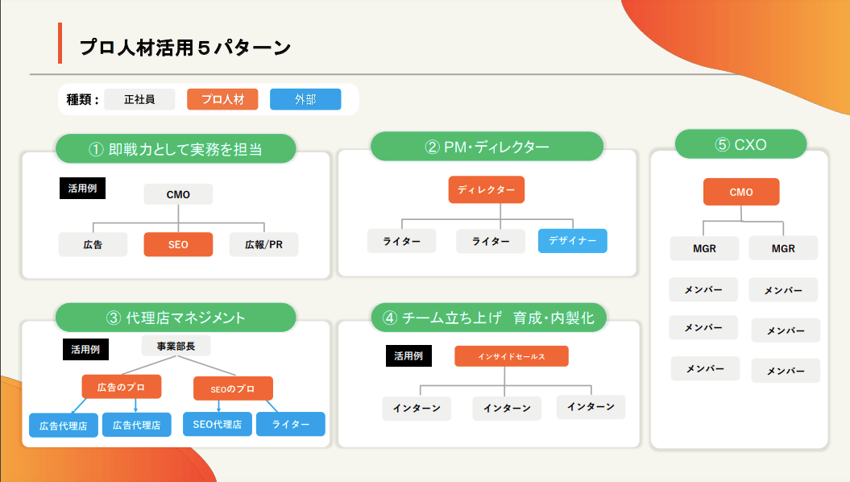Select the 広報/PR box
850x482 pixels.
click(x=263, y=244)
